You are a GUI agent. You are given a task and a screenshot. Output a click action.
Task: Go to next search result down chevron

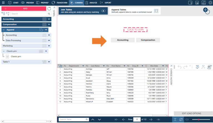(x=99, y=119)
